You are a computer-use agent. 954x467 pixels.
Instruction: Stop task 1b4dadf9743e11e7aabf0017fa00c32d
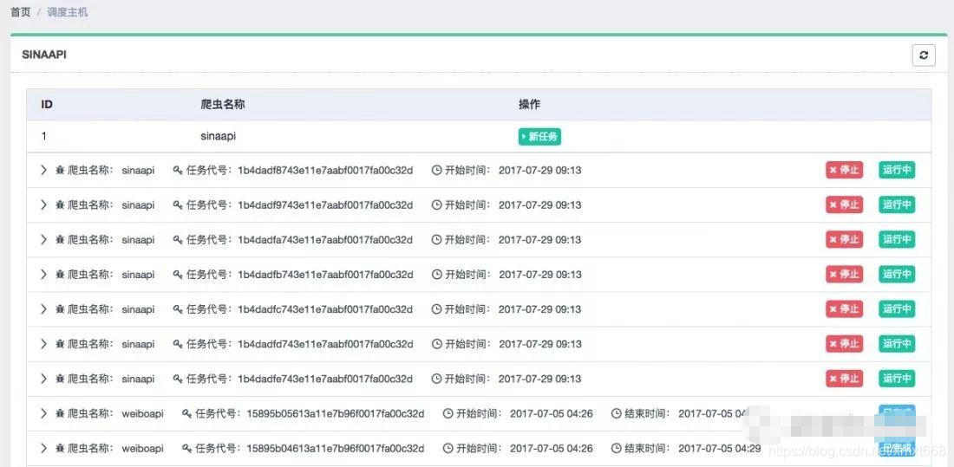844,205
